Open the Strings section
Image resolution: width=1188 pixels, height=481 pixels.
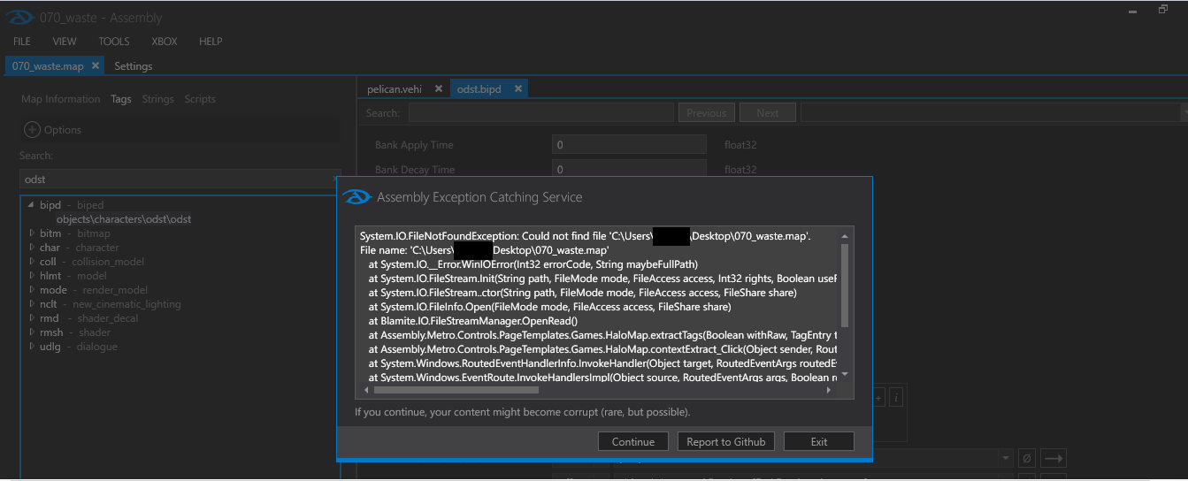158,99
